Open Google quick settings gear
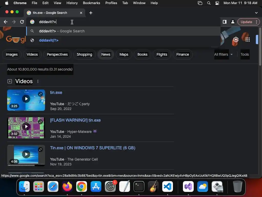The image size is (262, 197). tap(236, 40)
